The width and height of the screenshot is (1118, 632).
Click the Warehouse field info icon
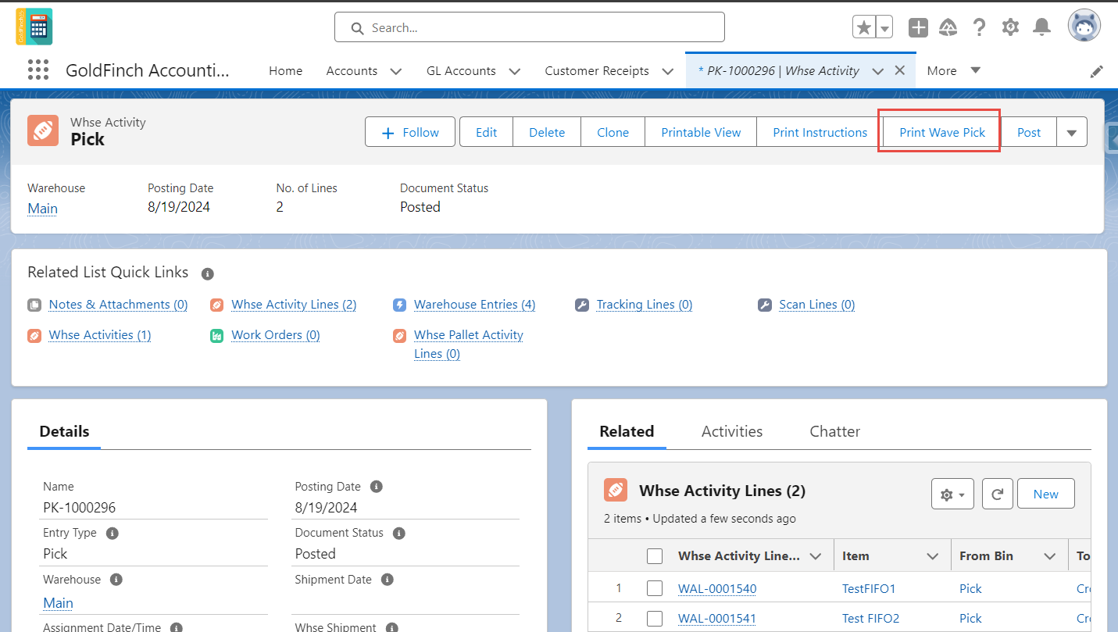(116, 580)
